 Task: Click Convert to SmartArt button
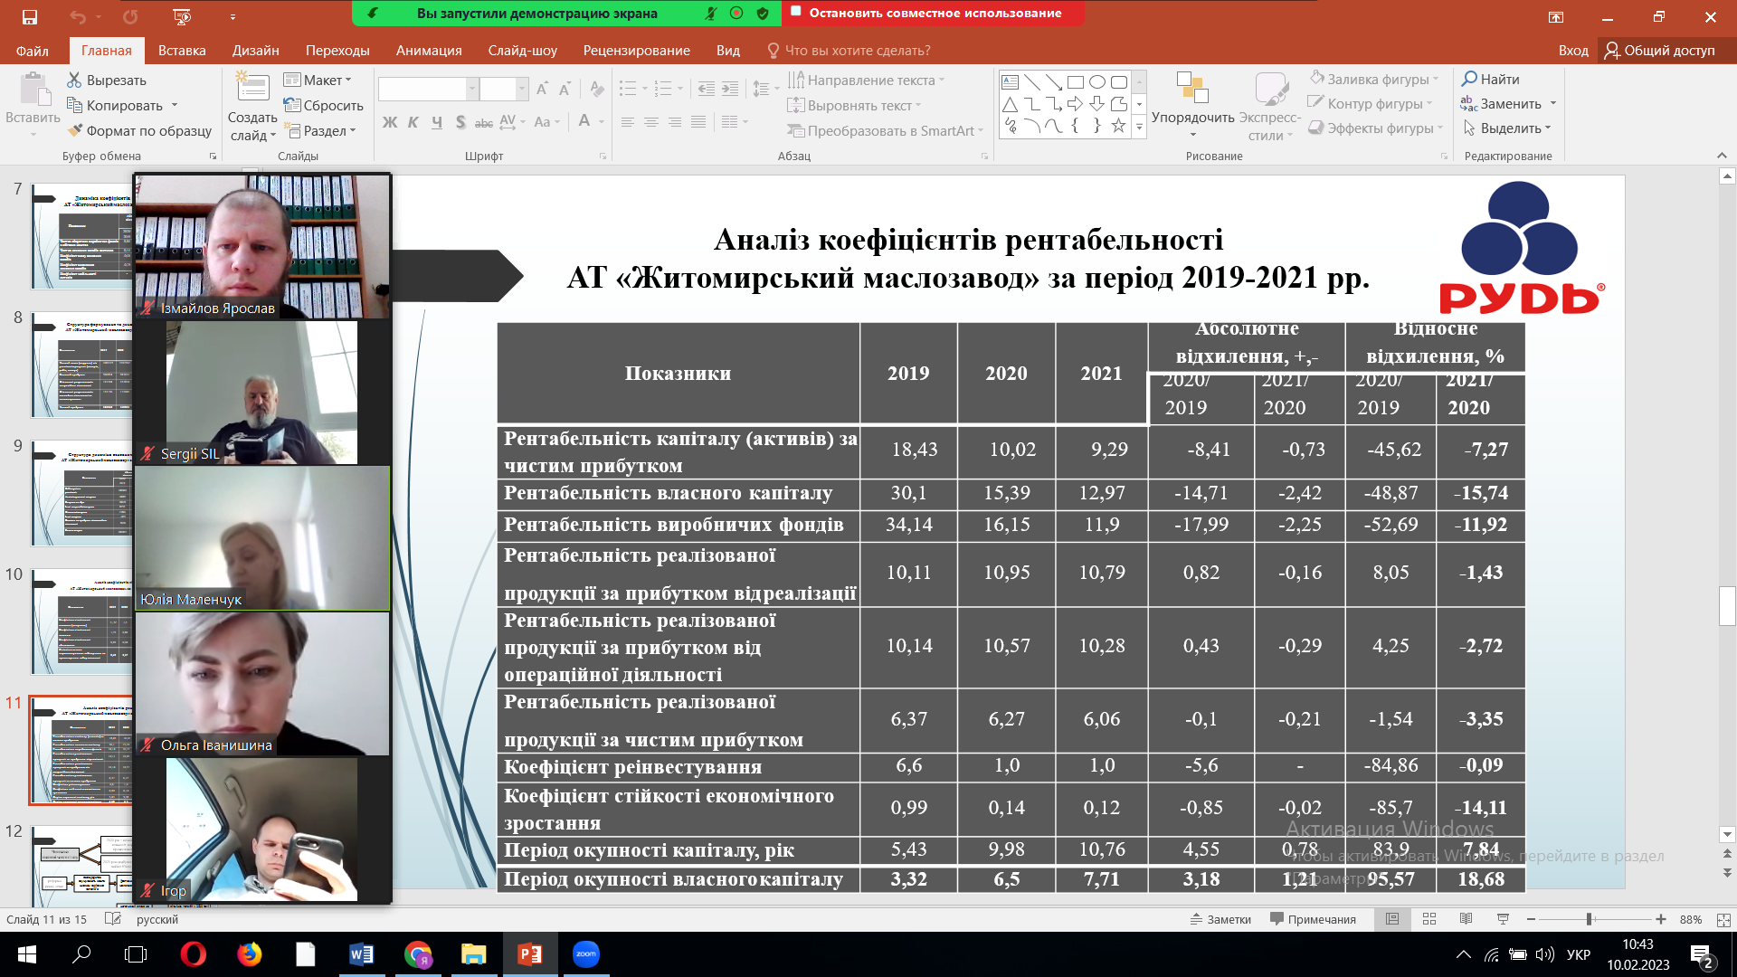[x=885, y=131]
